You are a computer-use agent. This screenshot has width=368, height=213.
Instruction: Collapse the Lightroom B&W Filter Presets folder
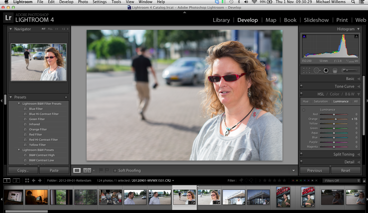pyautogui.click(x=19, y=104)
